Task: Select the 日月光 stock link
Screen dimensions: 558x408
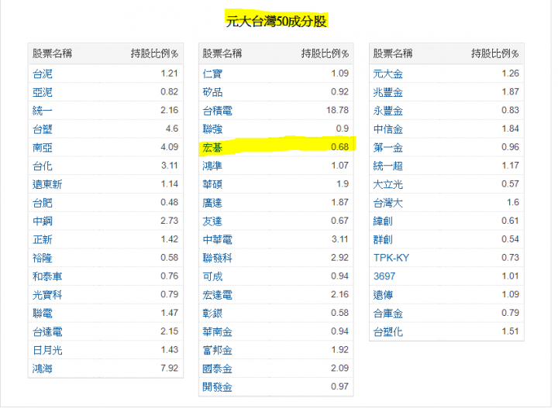Action: [x=47, y=351]
